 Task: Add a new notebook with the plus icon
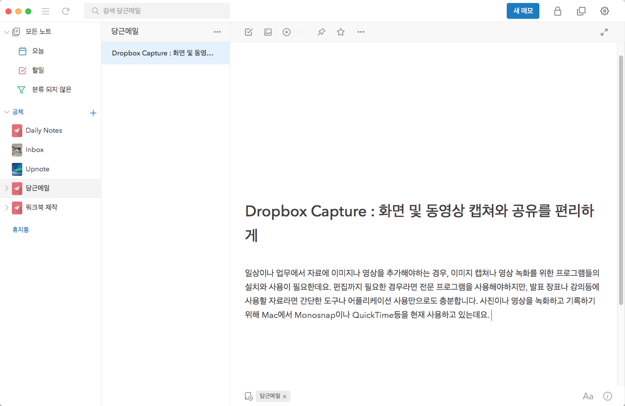(x=93, y=113)
